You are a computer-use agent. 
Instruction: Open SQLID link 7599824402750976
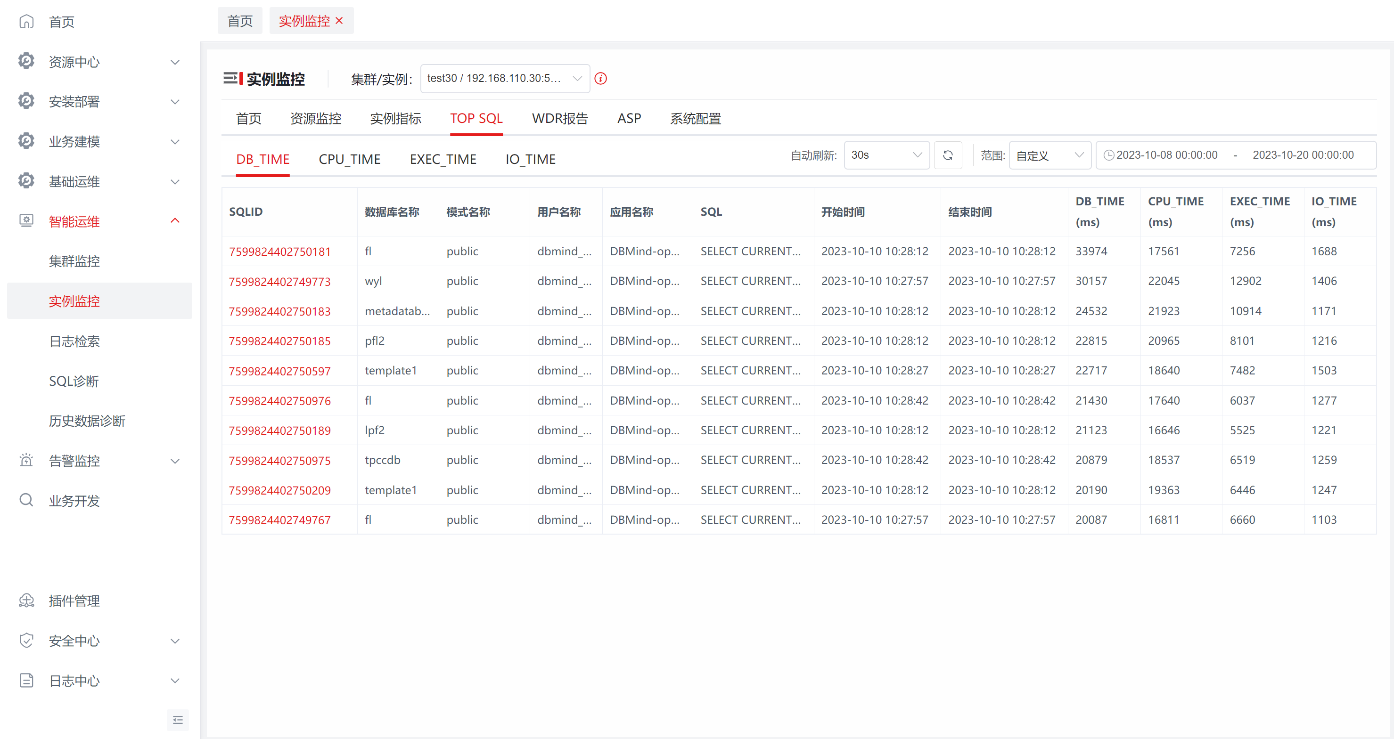[x=279, y=401]
